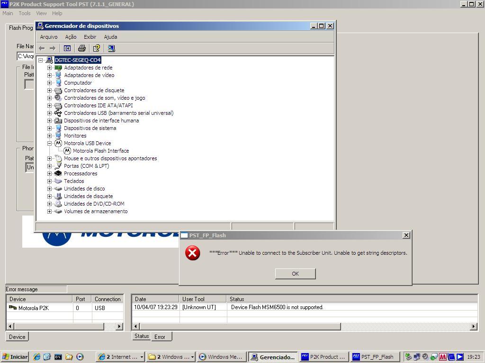
Task: Open Internet Explorer from quick launch
Action: [37, 357]
